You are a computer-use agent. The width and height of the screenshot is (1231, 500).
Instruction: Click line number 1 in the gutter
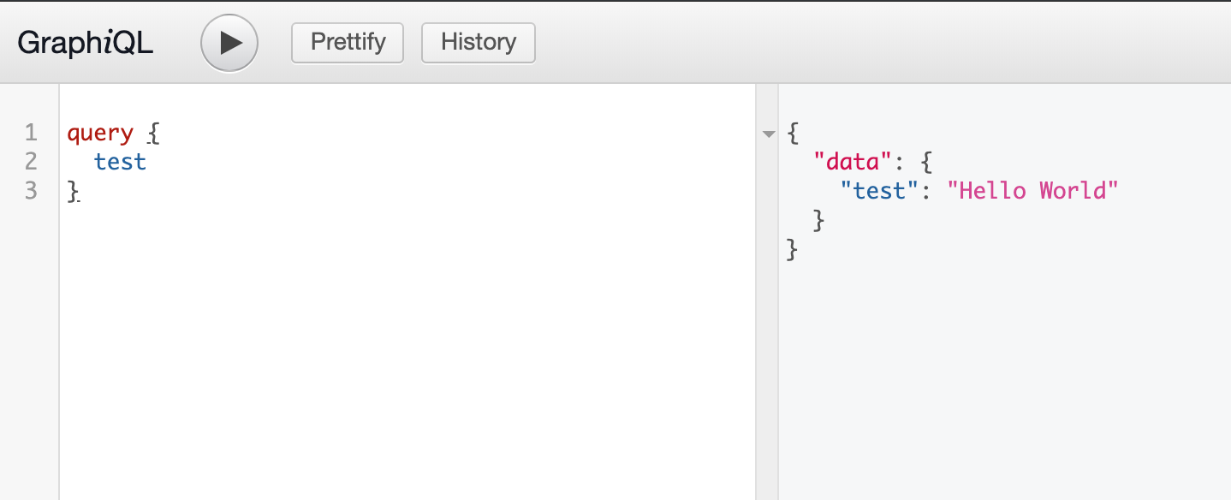31,133
